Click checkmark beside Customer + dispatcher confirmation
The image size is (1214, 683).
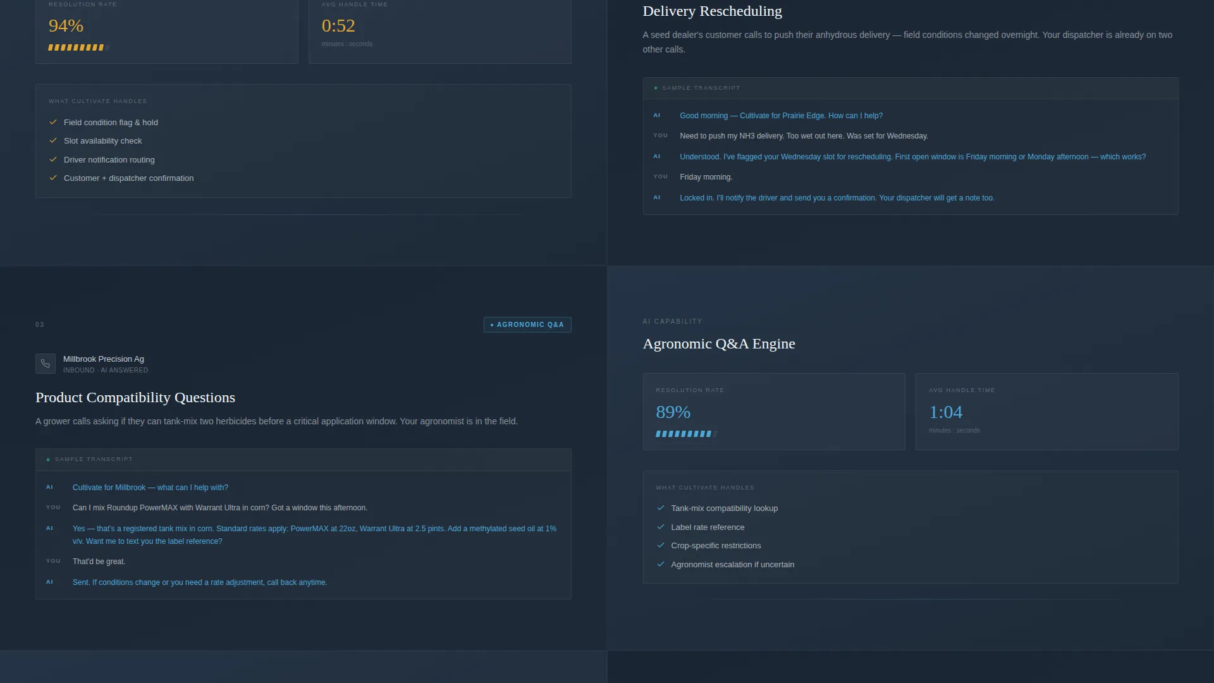click(x=53, y=178)
